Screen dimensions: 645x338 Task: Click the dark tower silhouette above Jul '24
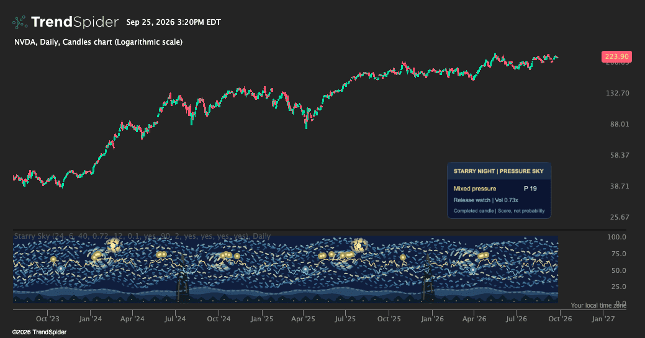tap(183, 278)
